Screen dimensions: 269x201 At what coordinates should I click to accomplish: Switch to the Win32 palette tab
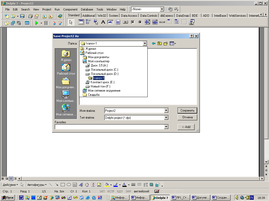pyautogui.click(x=102, y=15)
